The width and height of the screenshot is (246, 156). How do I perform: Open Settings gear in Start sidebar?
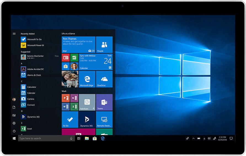click(x=14, y=123)
